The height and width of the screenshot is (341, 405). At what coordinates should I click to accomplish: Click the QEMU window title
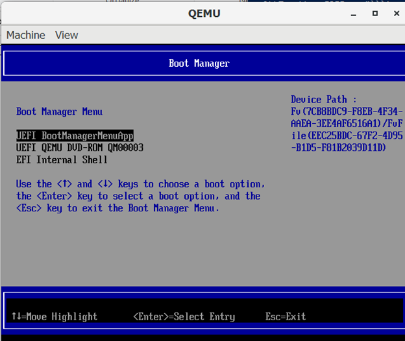(x=204, y=14)
